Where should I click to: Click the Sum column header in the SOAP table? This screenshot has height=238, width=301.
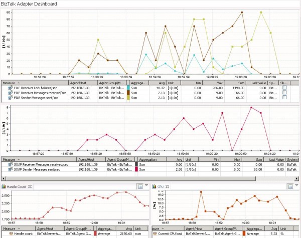tap(253, 159)
